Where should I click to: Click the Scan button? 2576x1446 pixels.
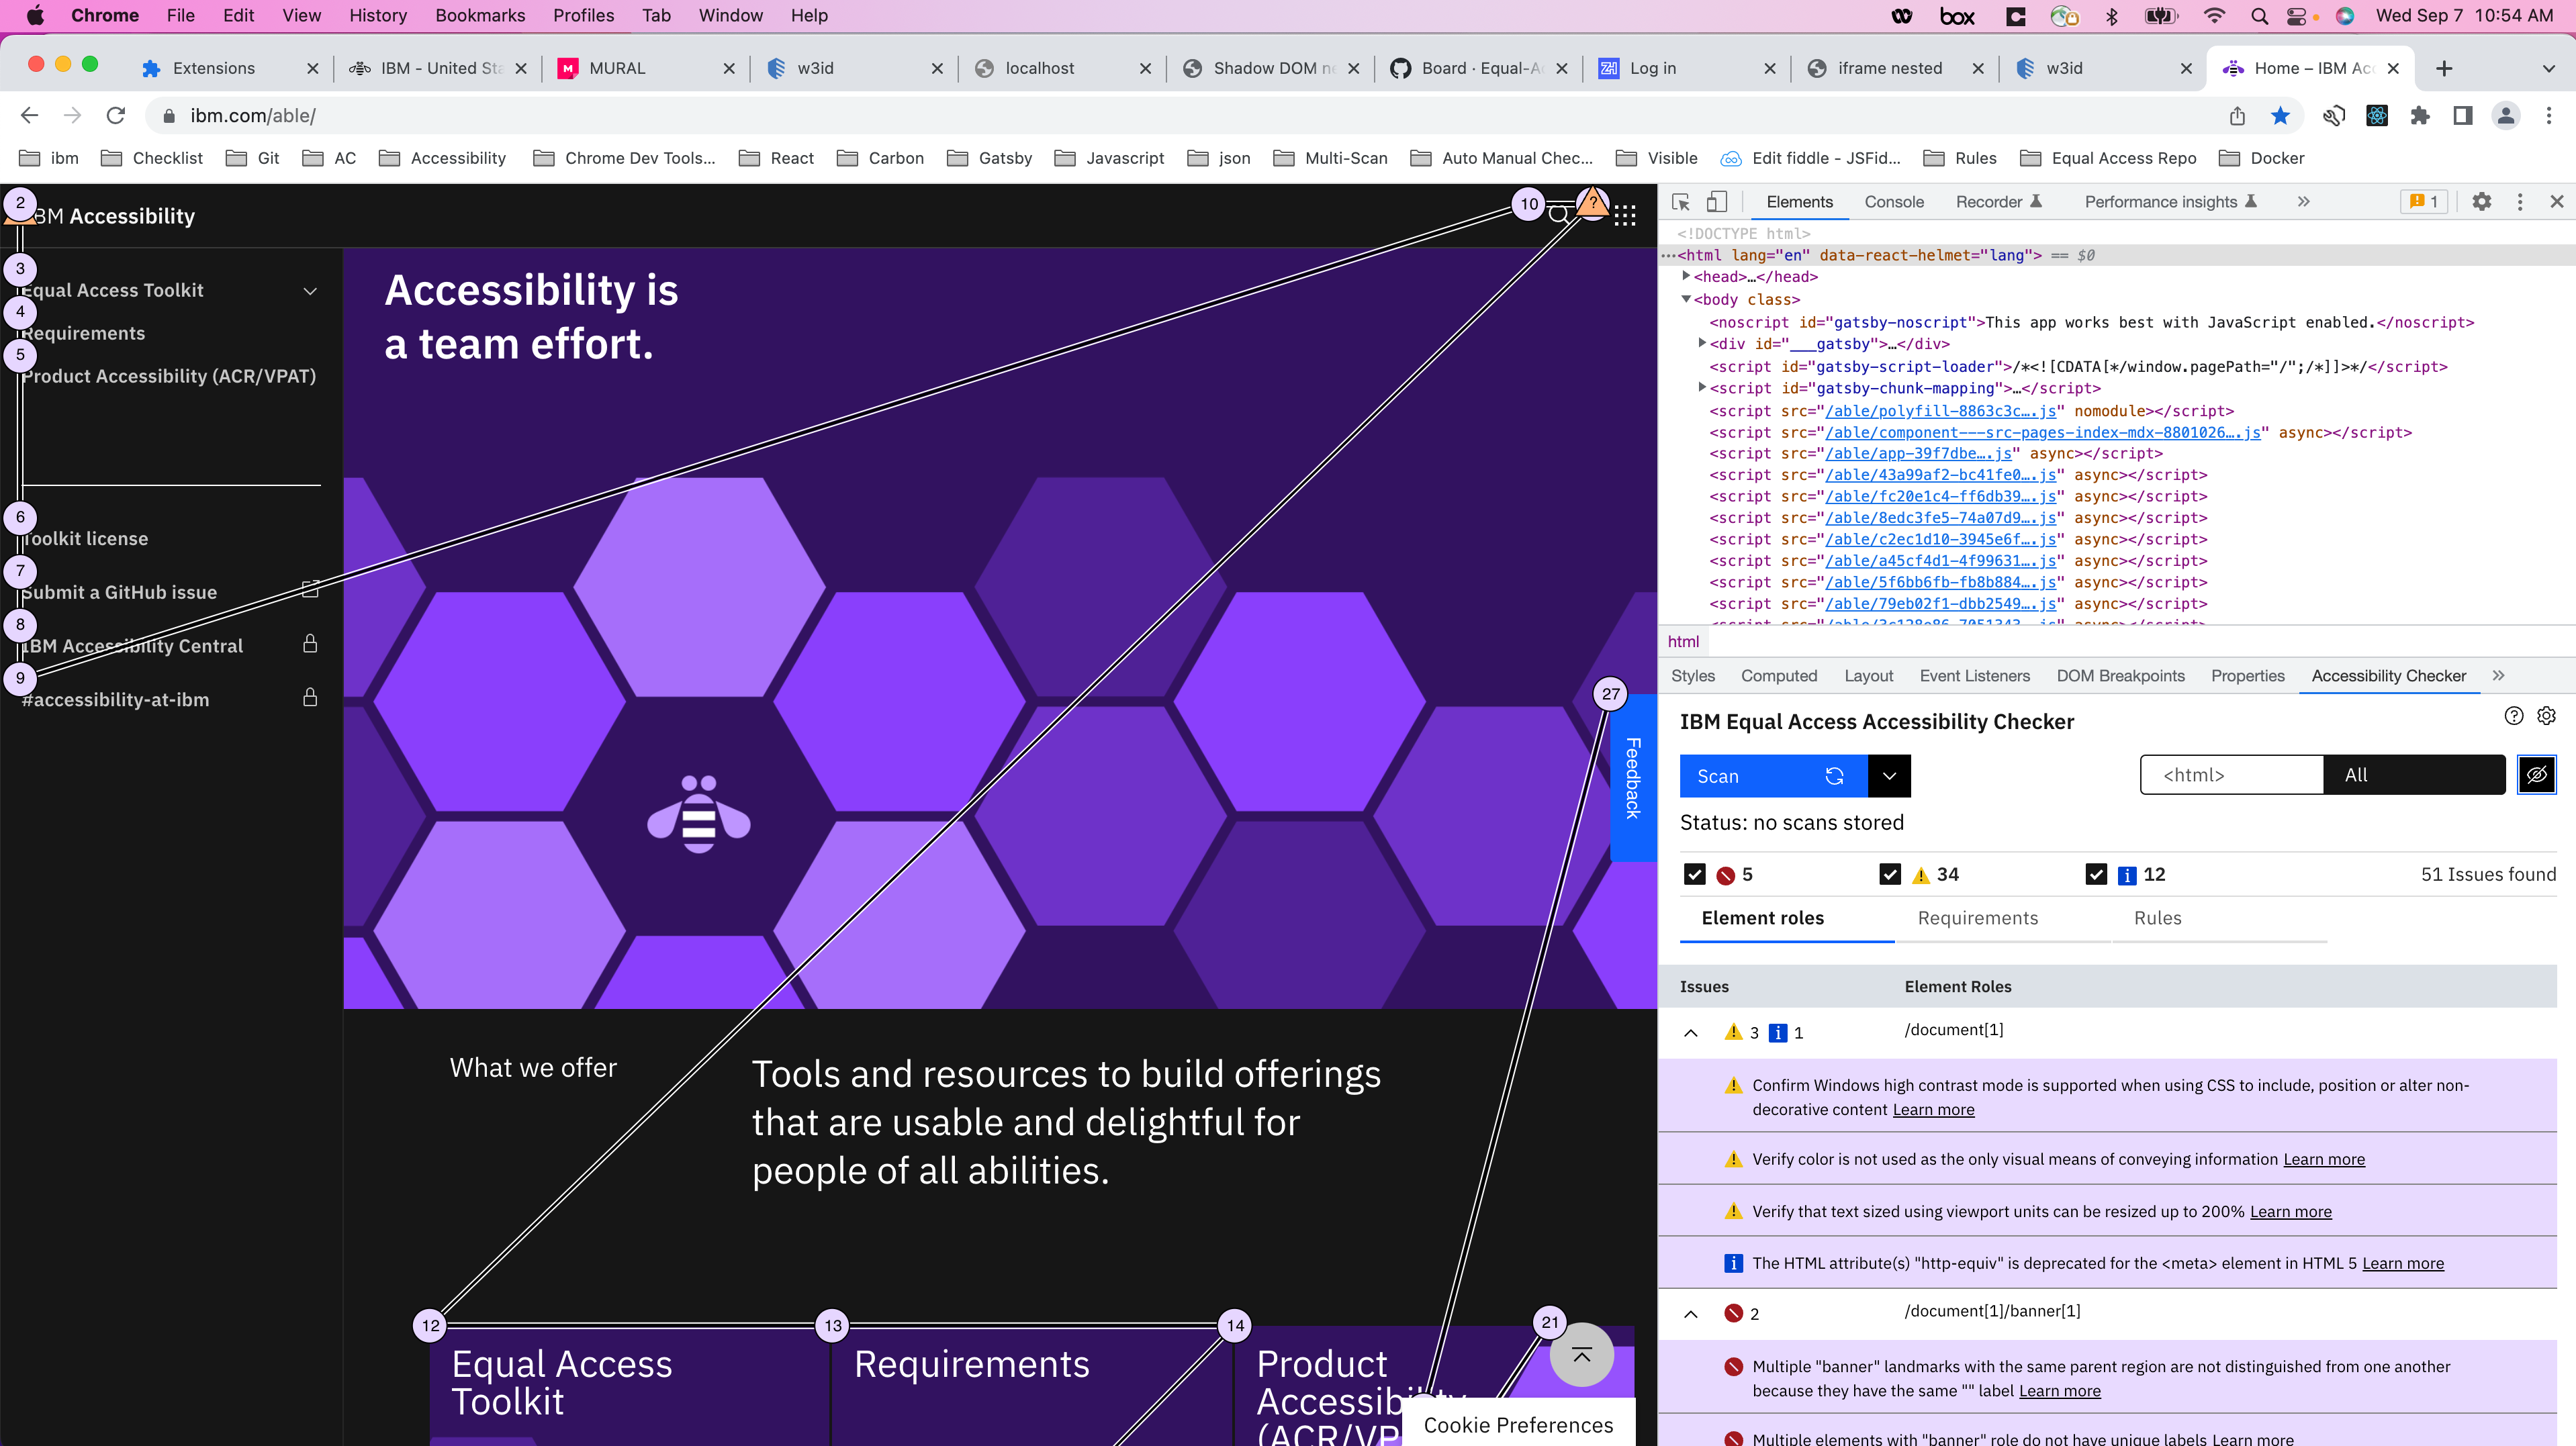1773,776
